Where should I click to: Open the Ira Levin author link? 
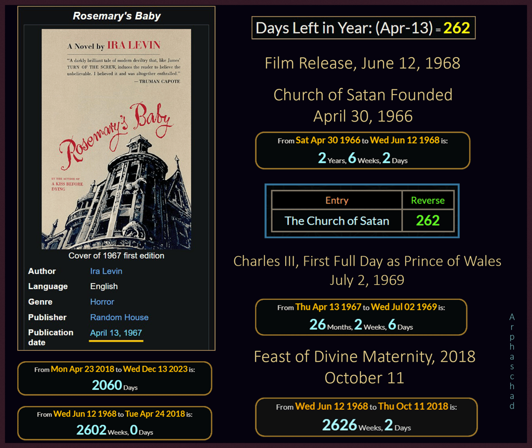coord(106,271)
